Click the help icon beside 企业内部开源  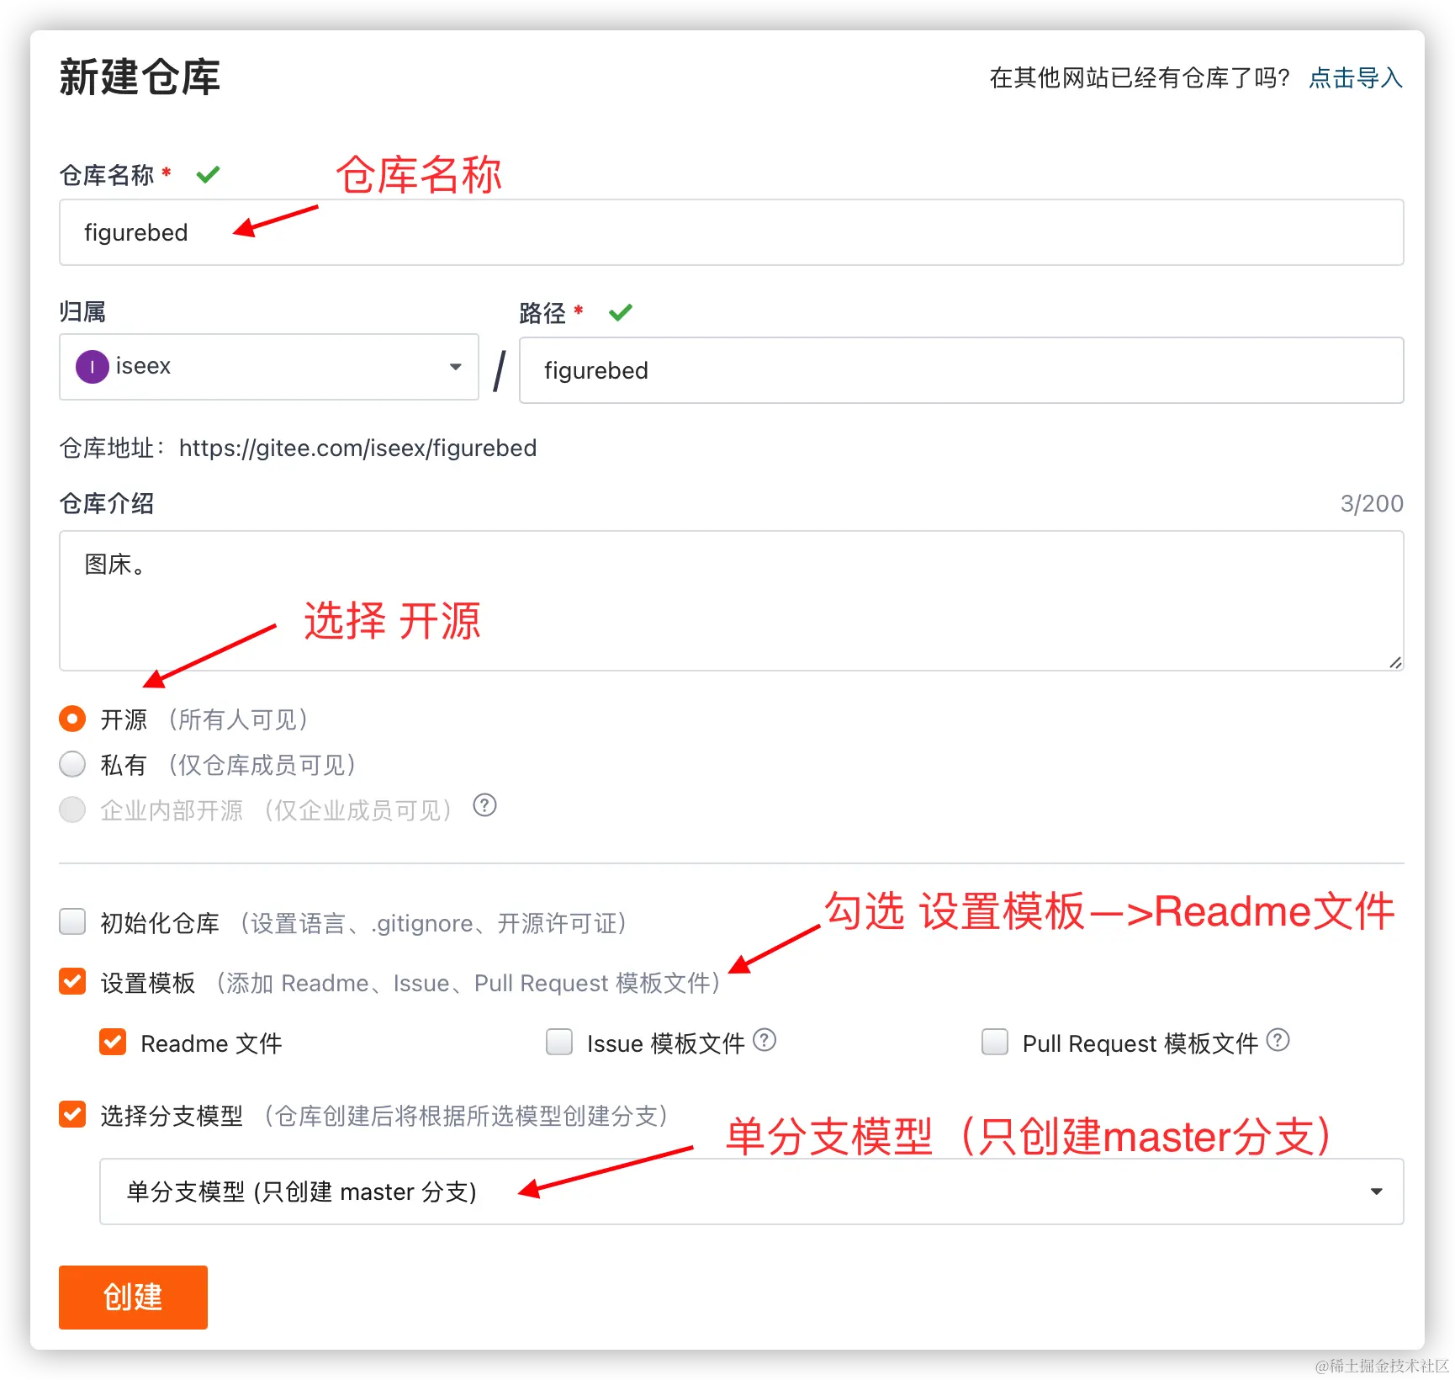pos(484,805)
